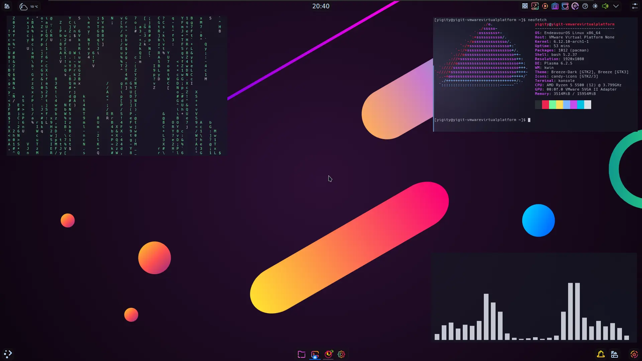The height and width of the screenshot is (361, 642).
Task: Open panel edit mode sliders icon
Action: pyautogui.click(x=635, y=6)
